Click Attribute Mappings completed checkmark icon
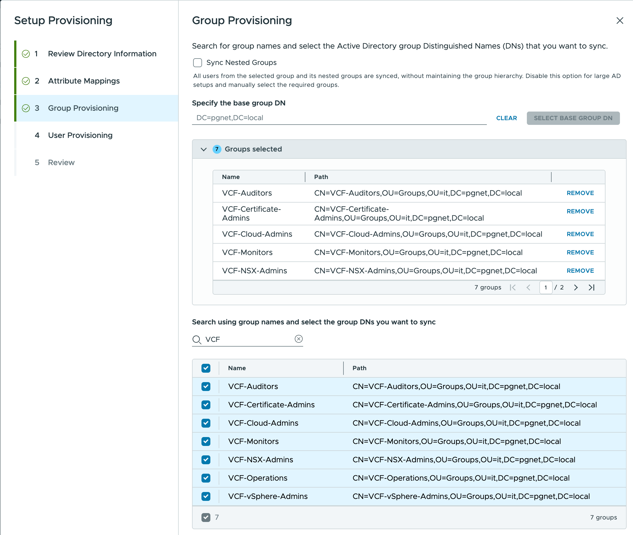The width and height of the screenshot is (633, 535). tap(26, 81)
